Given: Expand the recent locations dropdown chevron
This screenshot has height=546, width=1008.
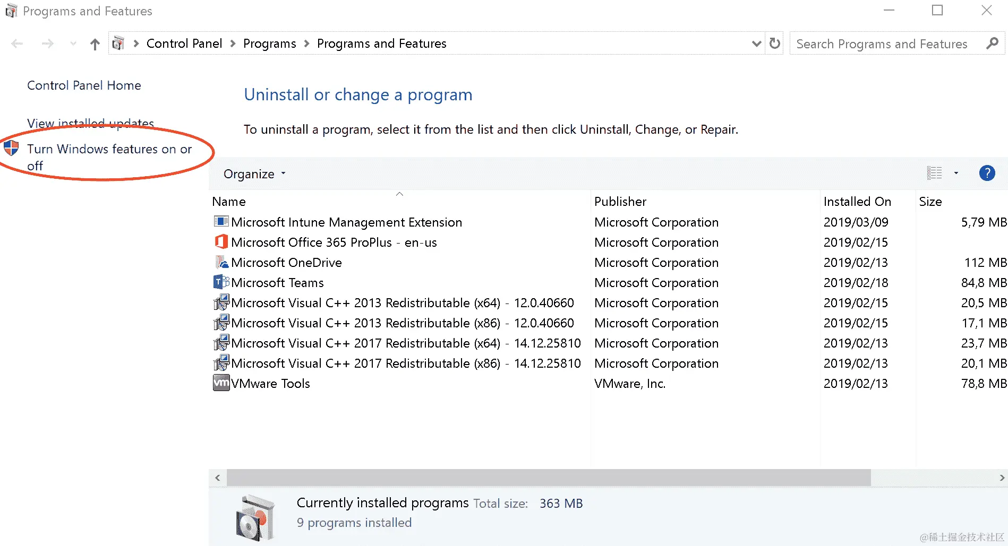Looking at the screenshot, I should pos(73,44).
